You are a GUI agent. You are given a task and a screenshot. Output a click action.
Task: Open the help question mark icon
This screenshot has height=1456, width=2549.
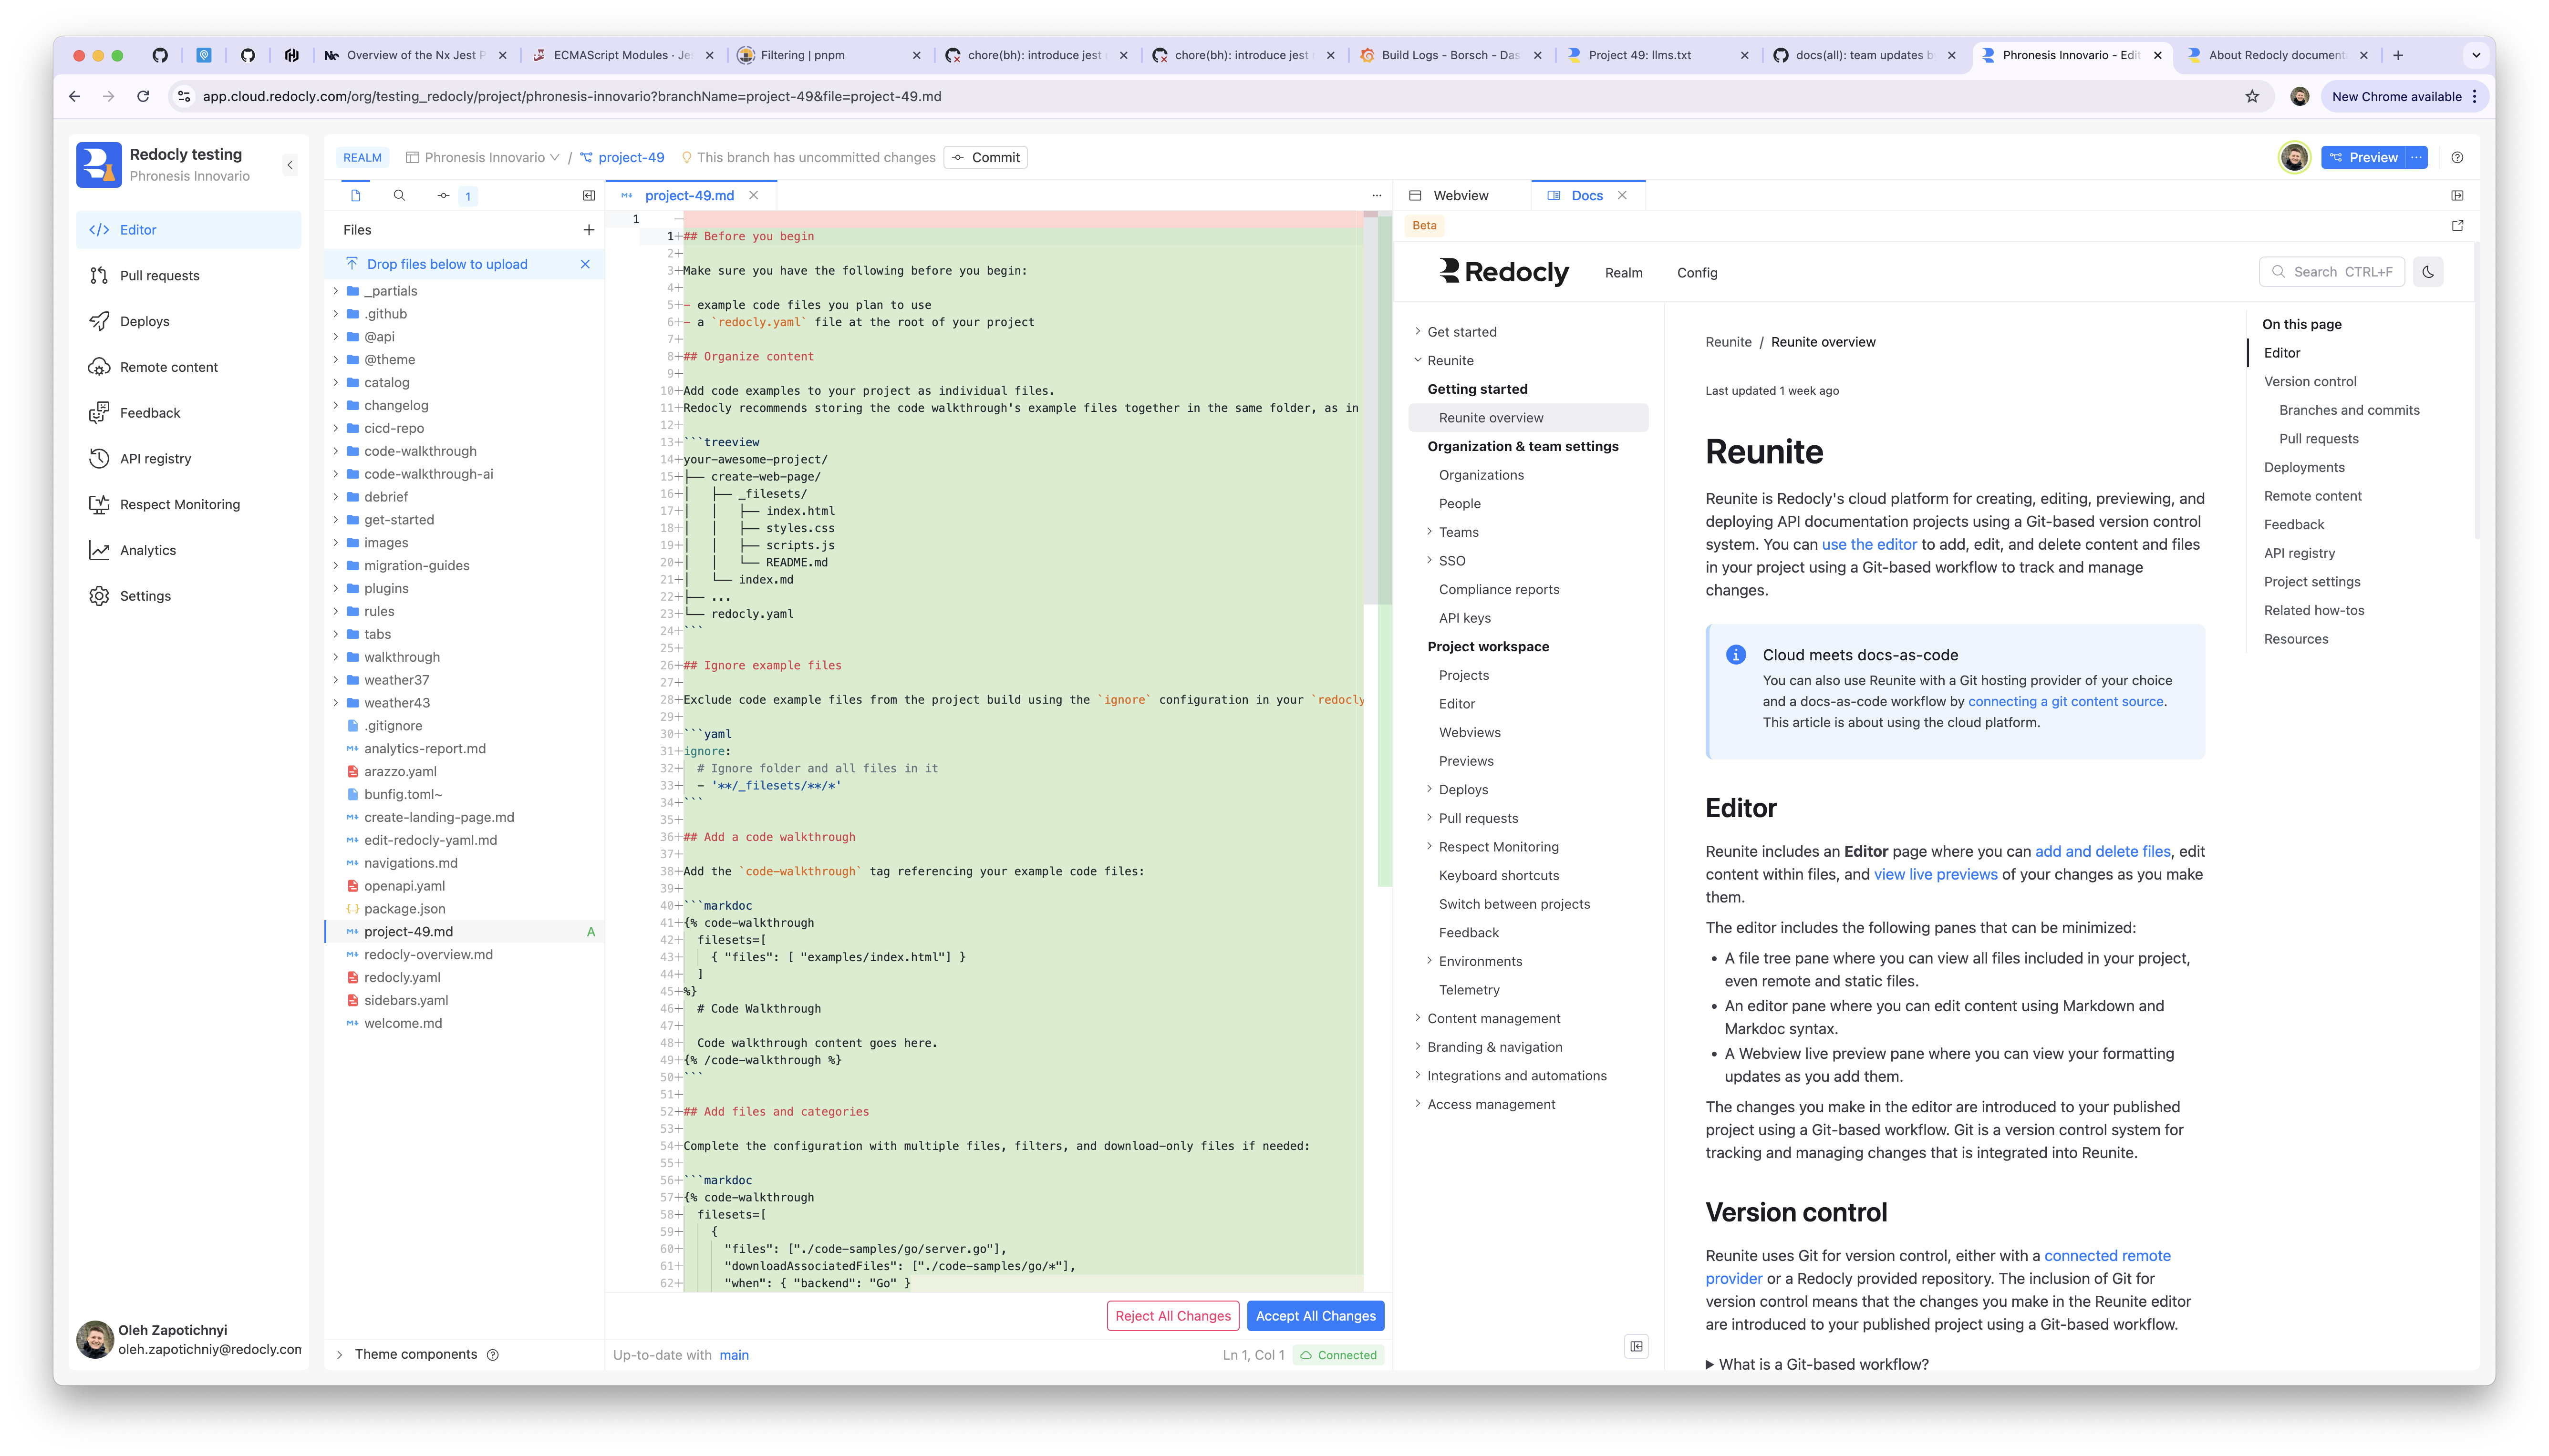(x=2457, y=158)
